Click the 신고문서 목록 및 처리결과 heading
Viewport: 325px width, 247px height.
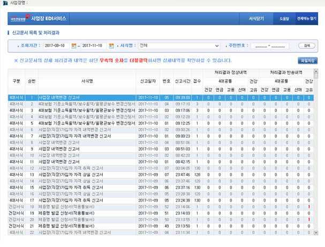click(x=36, y=33)
